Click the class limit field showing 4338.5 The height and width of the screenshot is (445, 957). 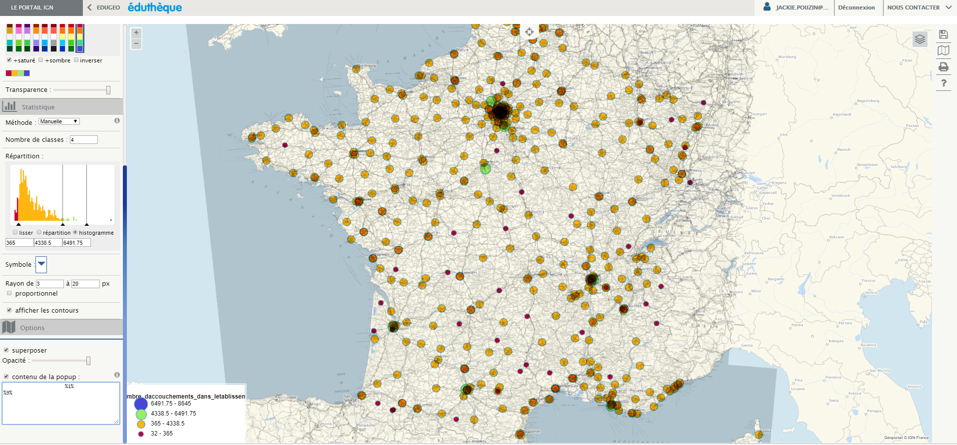48,243
